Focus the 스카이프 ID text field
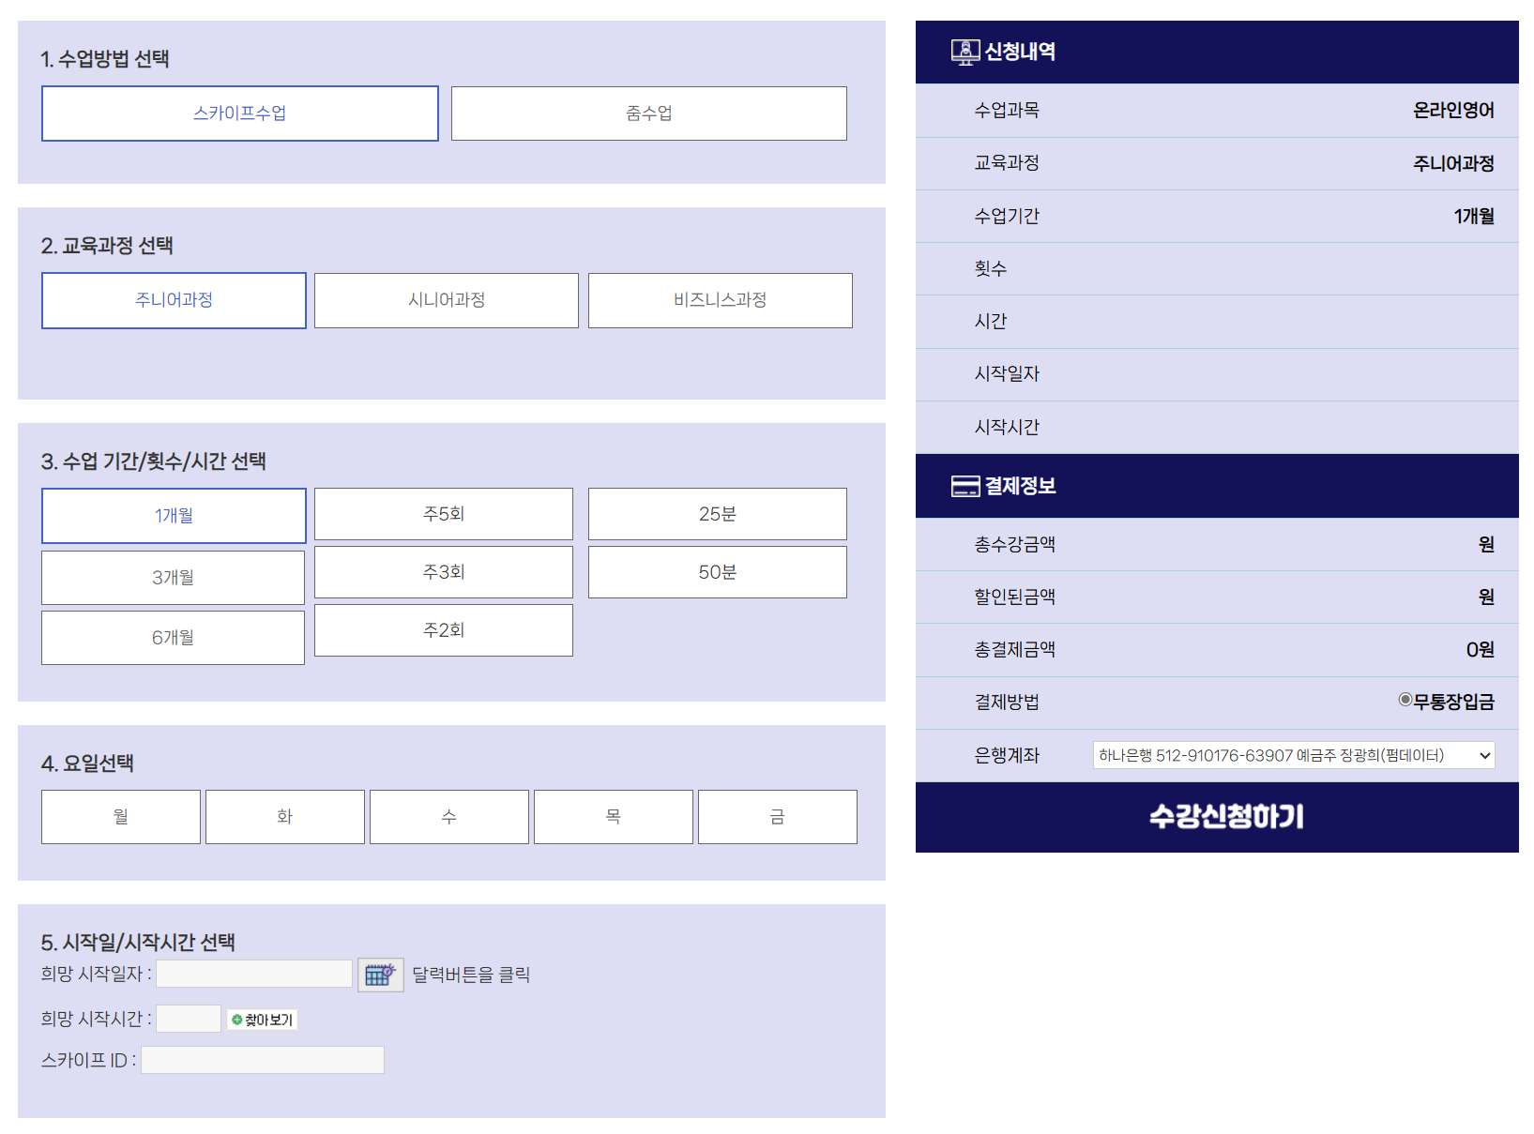This screenshot has width=1534, height=1134. click(x=263, y=1060)
